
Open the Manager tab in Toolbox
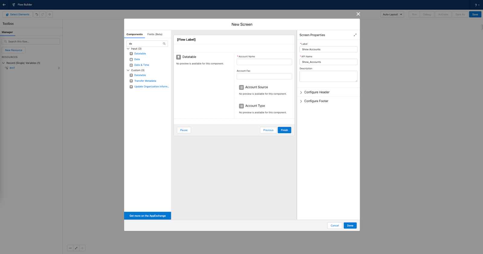click(8, 32)
